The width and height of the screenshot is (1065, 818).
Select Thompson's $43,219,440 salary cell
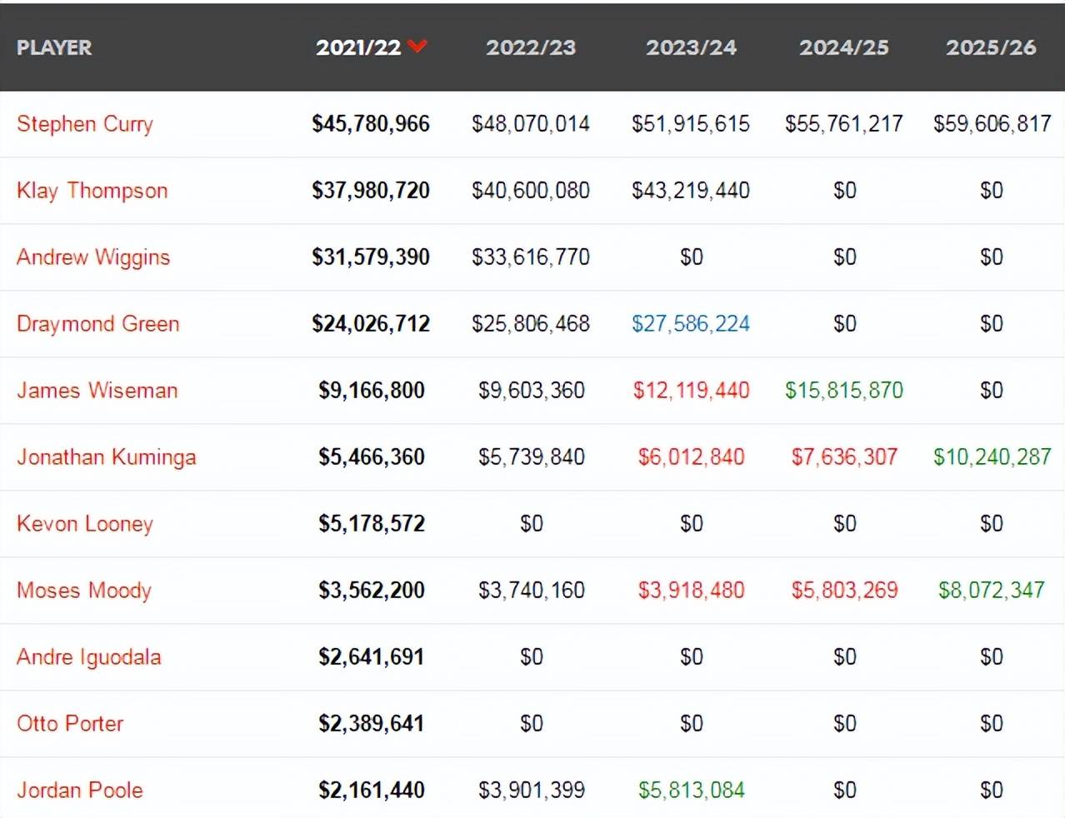(691, 191)
